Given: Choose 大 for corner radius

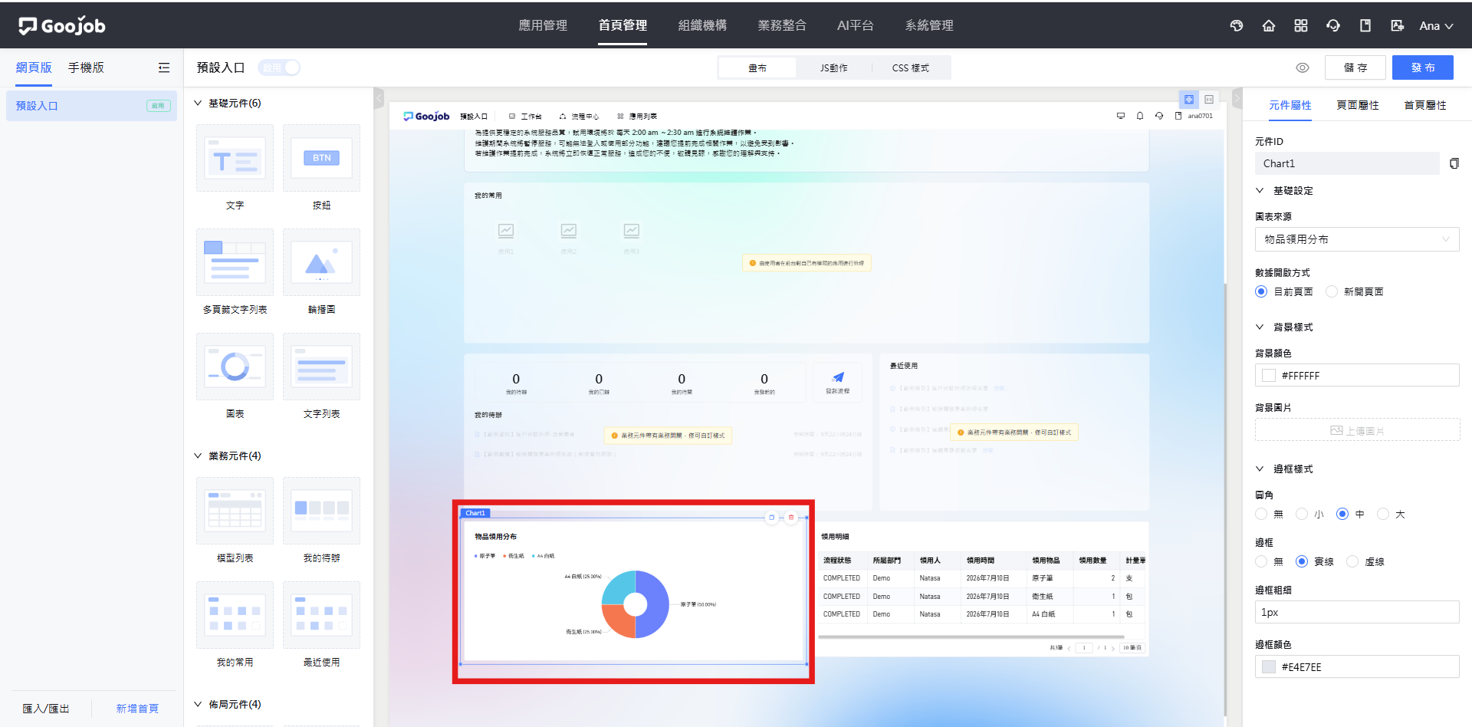Looking at the screenshot, I should [1383, 514].
